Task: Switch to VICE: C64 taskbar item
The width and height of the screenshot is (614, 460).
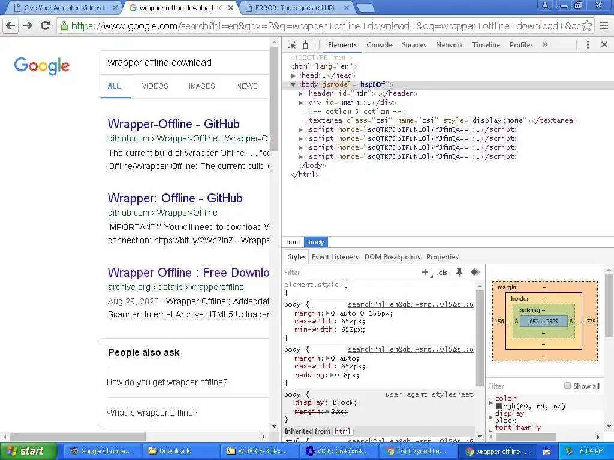Action: 338,451
